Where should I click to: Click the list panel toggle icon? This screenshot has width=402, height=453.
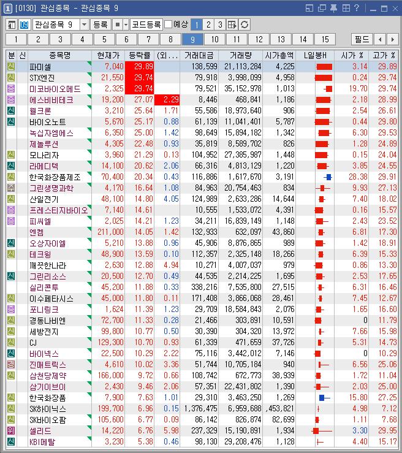click(x=11, y=25)
